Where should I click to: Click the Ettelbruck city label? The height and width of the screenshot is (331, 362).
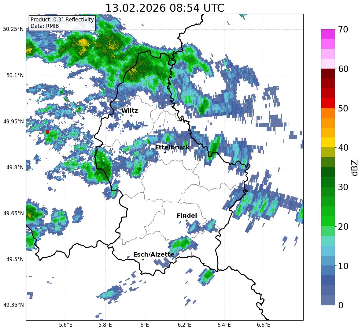172,148
